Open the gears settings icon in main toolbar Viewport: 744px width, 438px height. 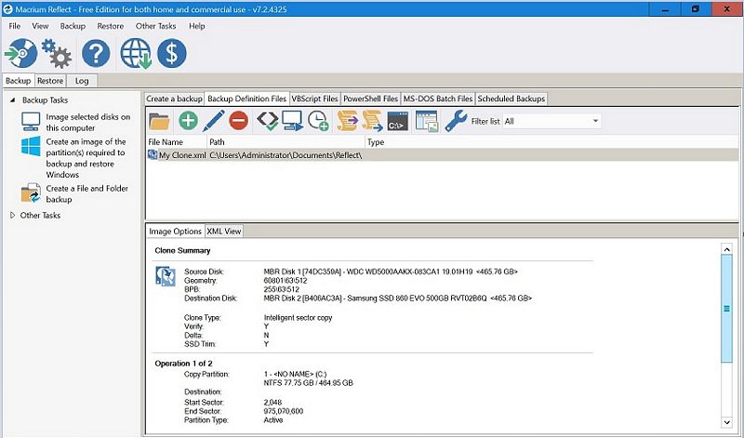coord(57,54)
